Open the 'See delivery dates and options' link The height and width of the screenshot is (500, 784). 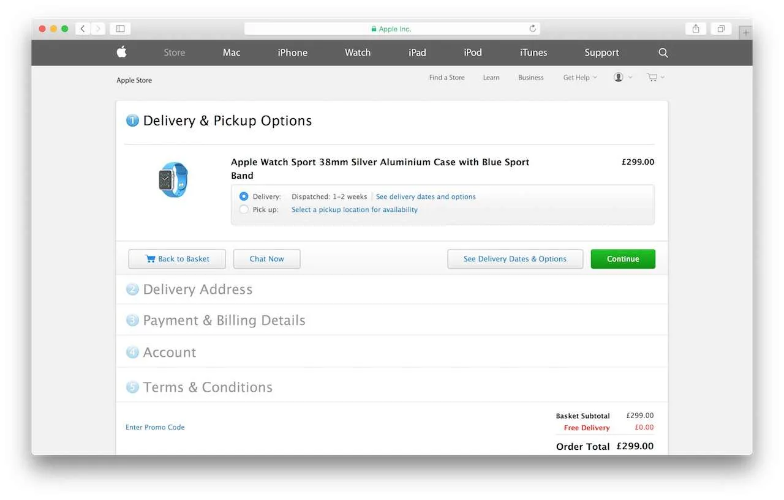coord(426,197)
